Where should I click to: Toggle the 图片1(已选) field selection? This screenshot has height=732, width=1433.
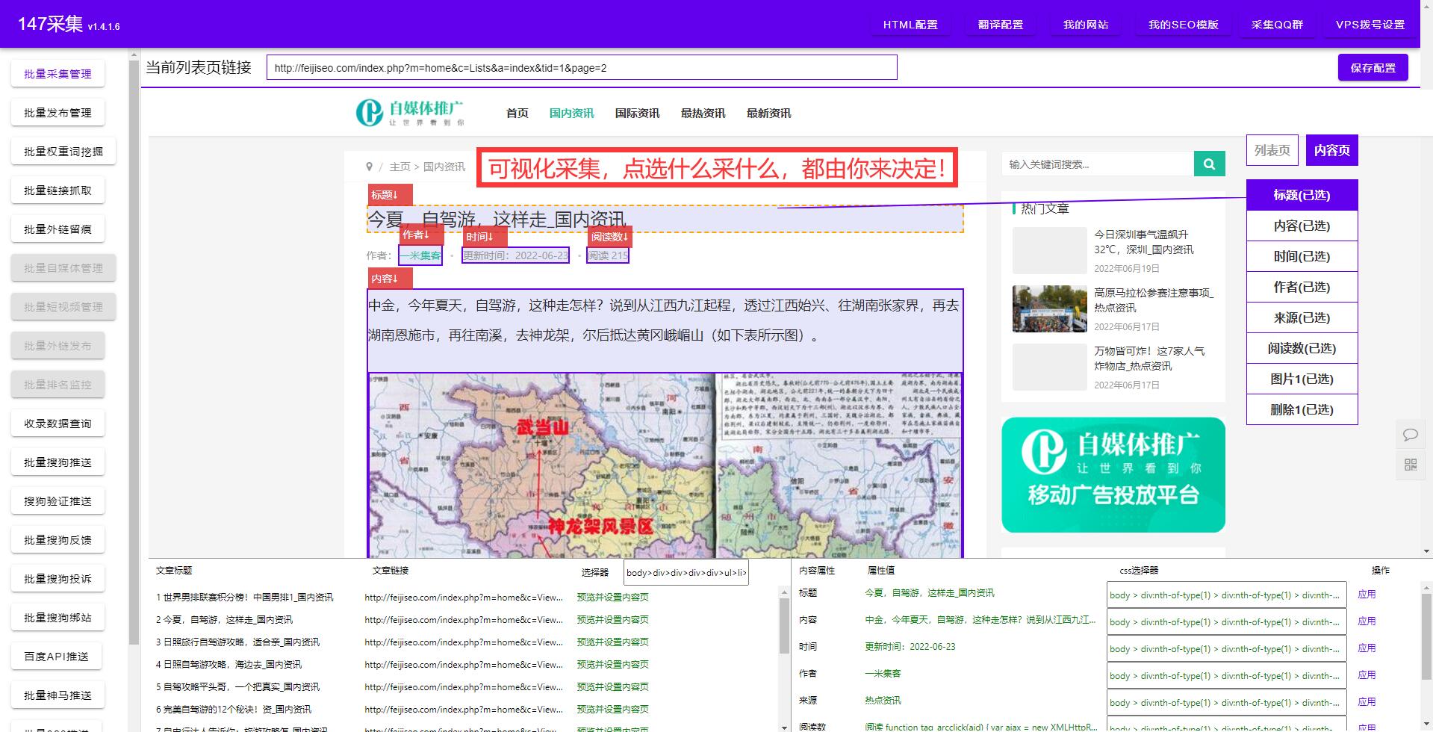1302,379
